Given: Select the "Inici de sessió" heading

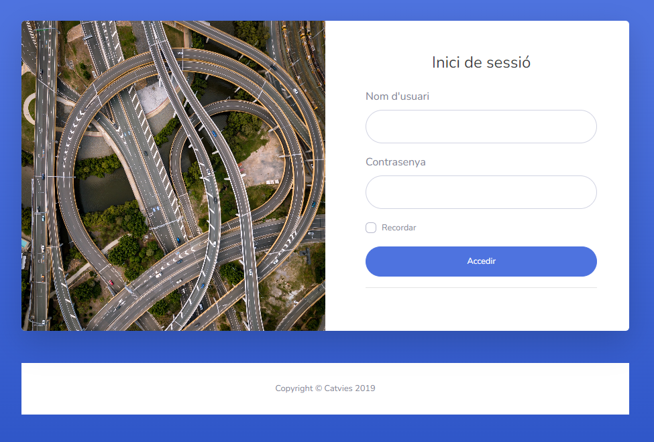Looking at the screenshot, I should [481, 62].
